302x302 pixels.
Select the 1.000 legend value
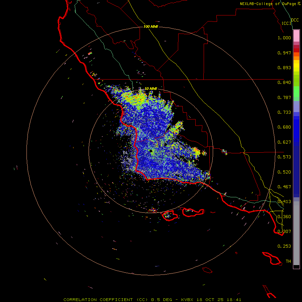(x=284, y=38)
